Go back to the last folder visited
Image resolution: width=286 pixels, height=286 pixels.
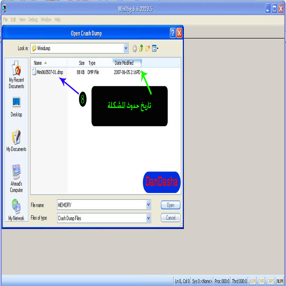tap(135, 48)
